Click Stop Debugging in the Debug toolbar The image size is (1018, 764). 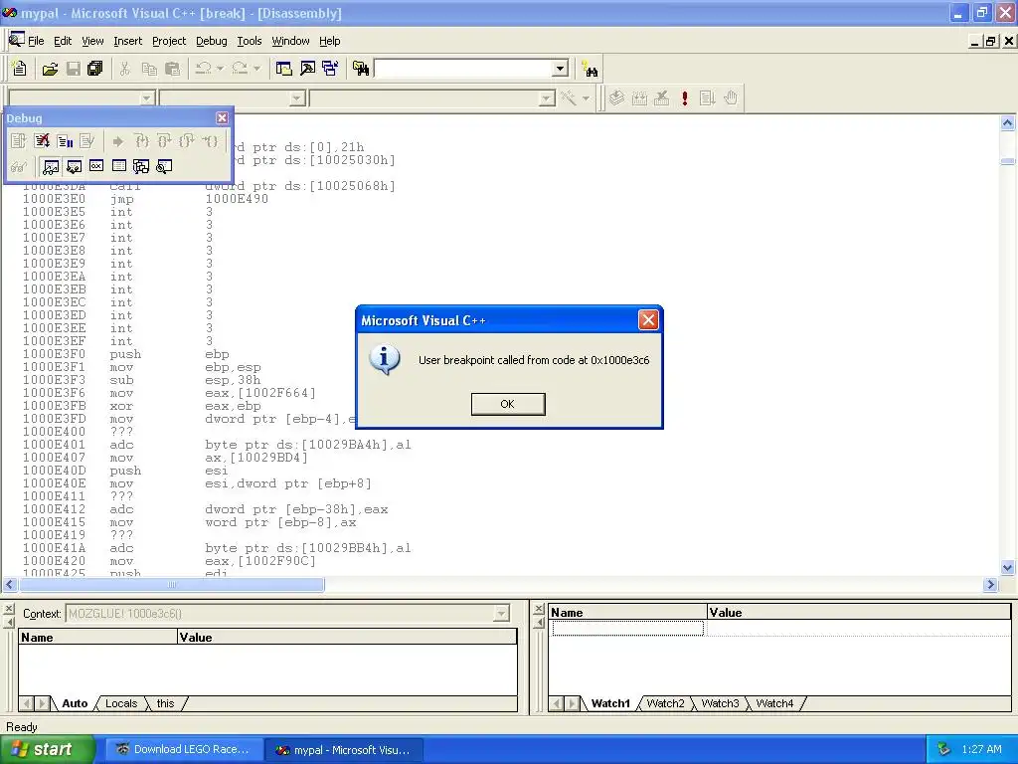coord(42,141)
